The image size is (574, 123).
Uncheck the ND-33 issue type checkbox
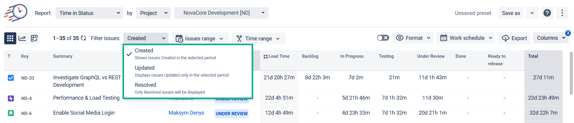(x=11, y=78)
